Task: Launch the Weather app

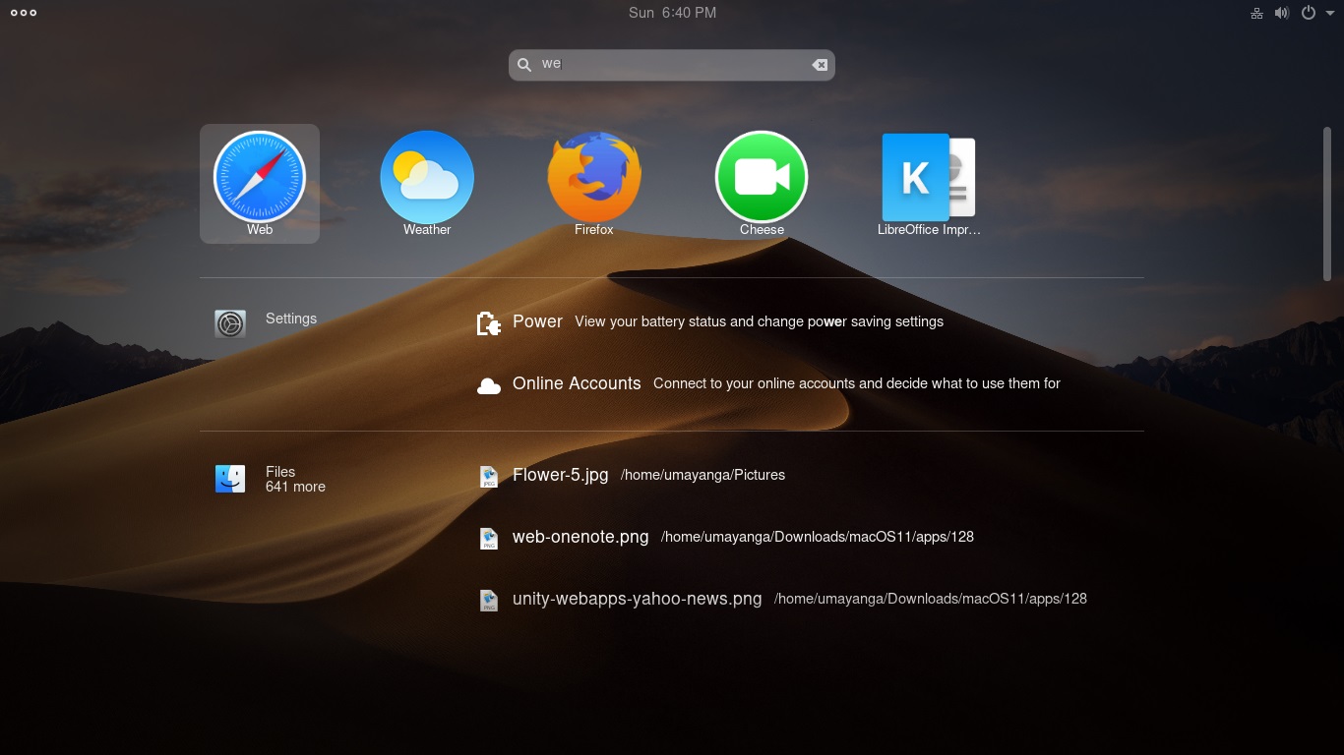Action: [427, 177]
